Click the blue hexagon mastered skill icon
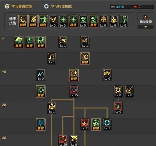156x146 pixels. 41,124
